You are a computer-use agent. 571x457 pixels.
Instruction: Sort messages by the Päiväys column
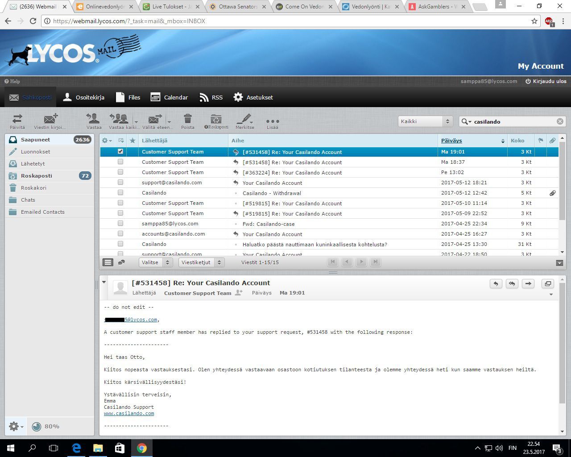tap(451, 141)
